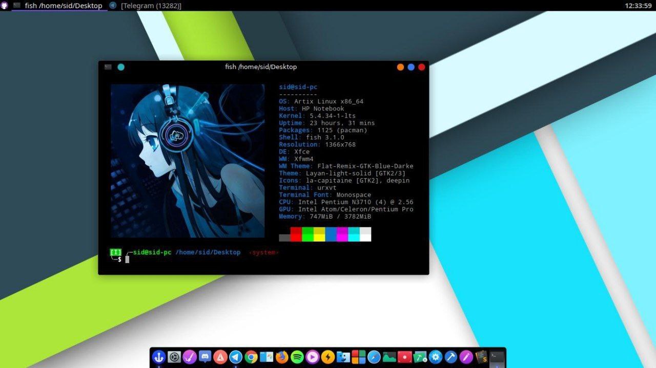This screenshot has width=656, height=368.
Task: Click the teal circle button in terminal titlebar
Action: point(121,67)
